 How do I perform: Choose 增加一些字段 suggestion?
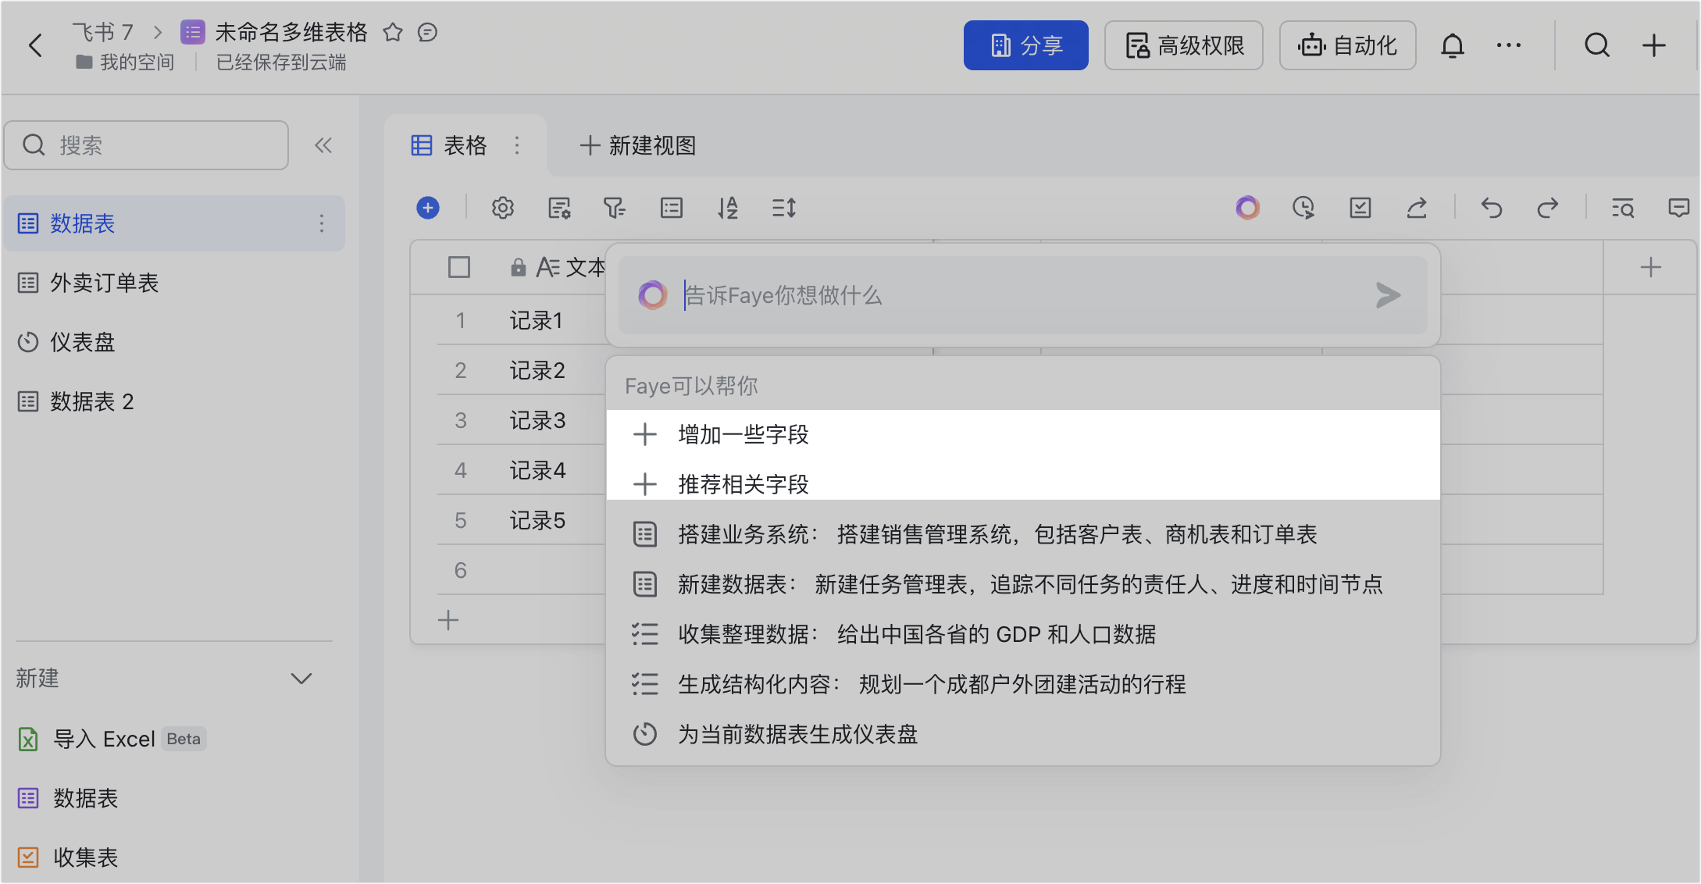[x=1023, y=434]
